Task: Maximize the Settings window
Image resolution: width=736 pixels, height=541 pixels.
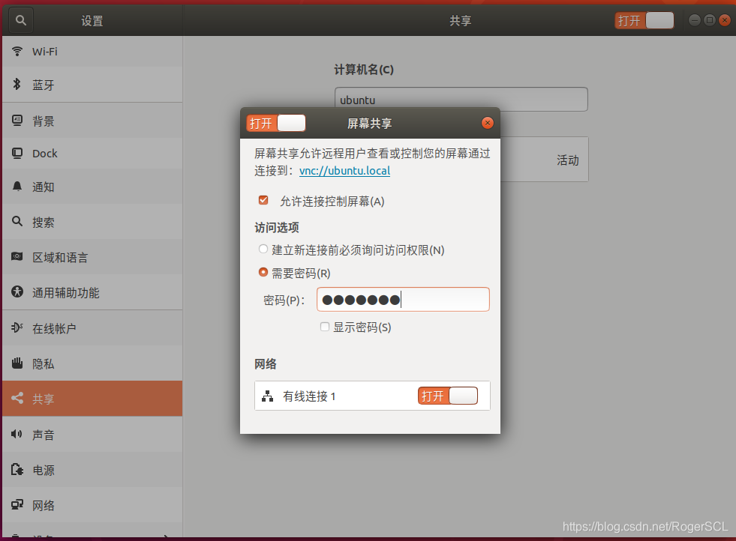Action: pyautogui.click(x=710, y=20)
